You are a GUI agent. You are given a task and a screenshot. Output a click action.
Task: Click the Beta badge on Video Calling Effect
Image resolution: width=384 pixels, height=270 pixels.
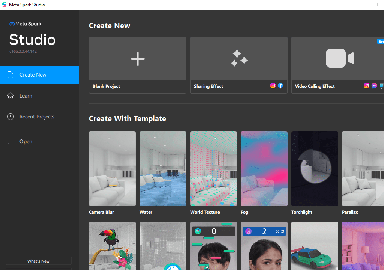point(381,41)
